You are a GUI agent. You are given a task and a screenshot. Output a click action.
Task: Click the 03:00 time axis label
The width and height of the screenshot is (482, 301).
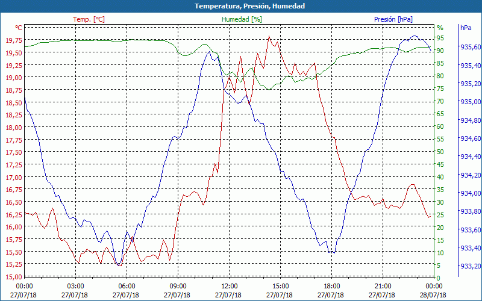point(76,287)
